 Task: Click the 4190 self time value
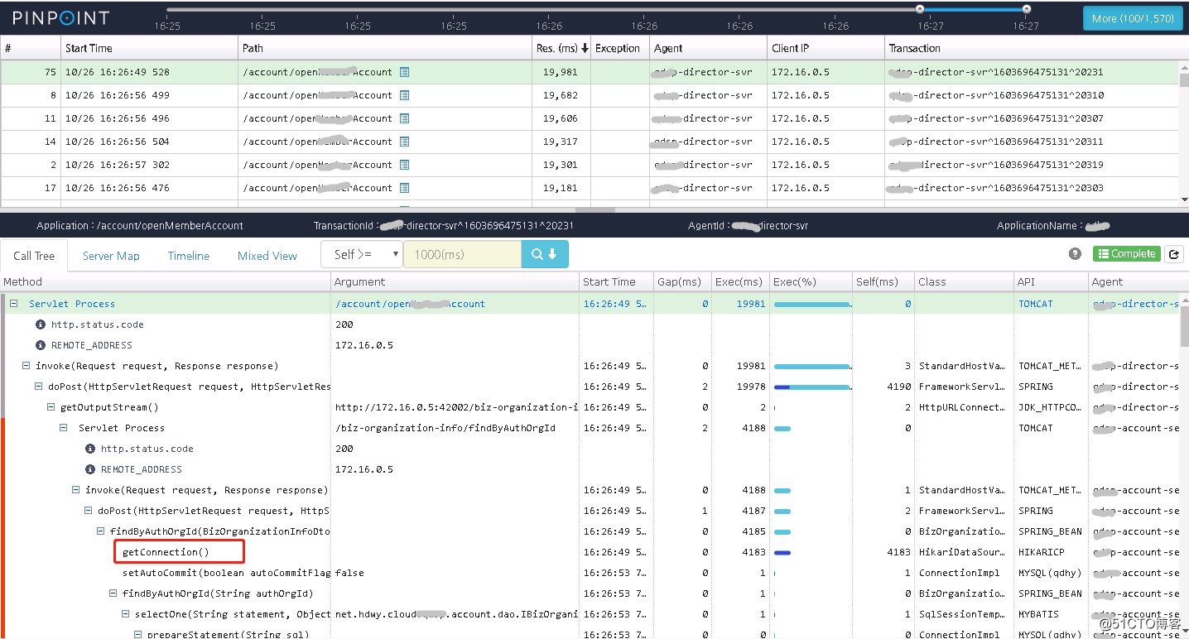pos(898,387)
